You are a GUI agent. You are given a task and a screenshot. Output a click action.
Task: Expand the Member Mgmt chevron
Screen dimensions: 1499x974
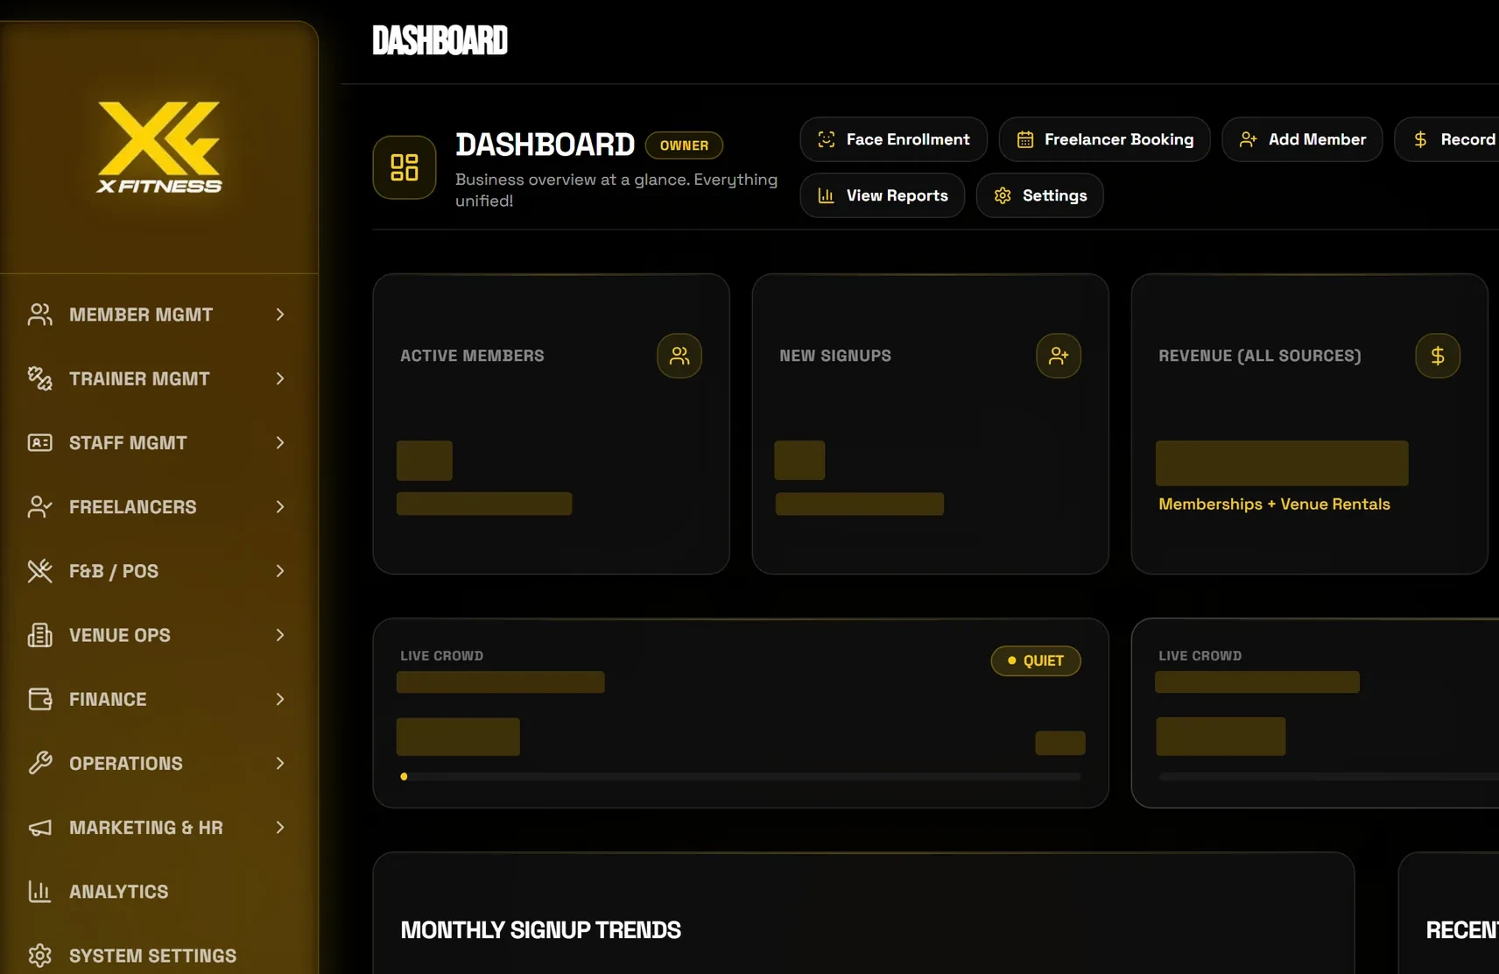tap(280, 314)
